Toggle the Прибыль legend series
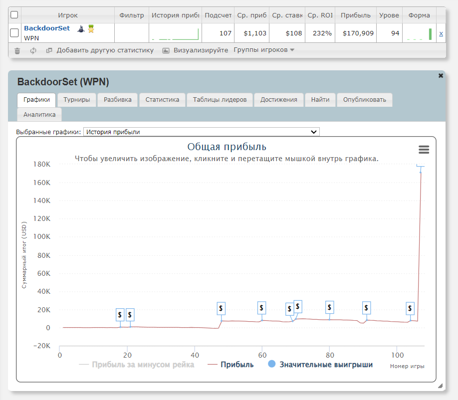This screenshot has height=400, width=458. [230, 365]
